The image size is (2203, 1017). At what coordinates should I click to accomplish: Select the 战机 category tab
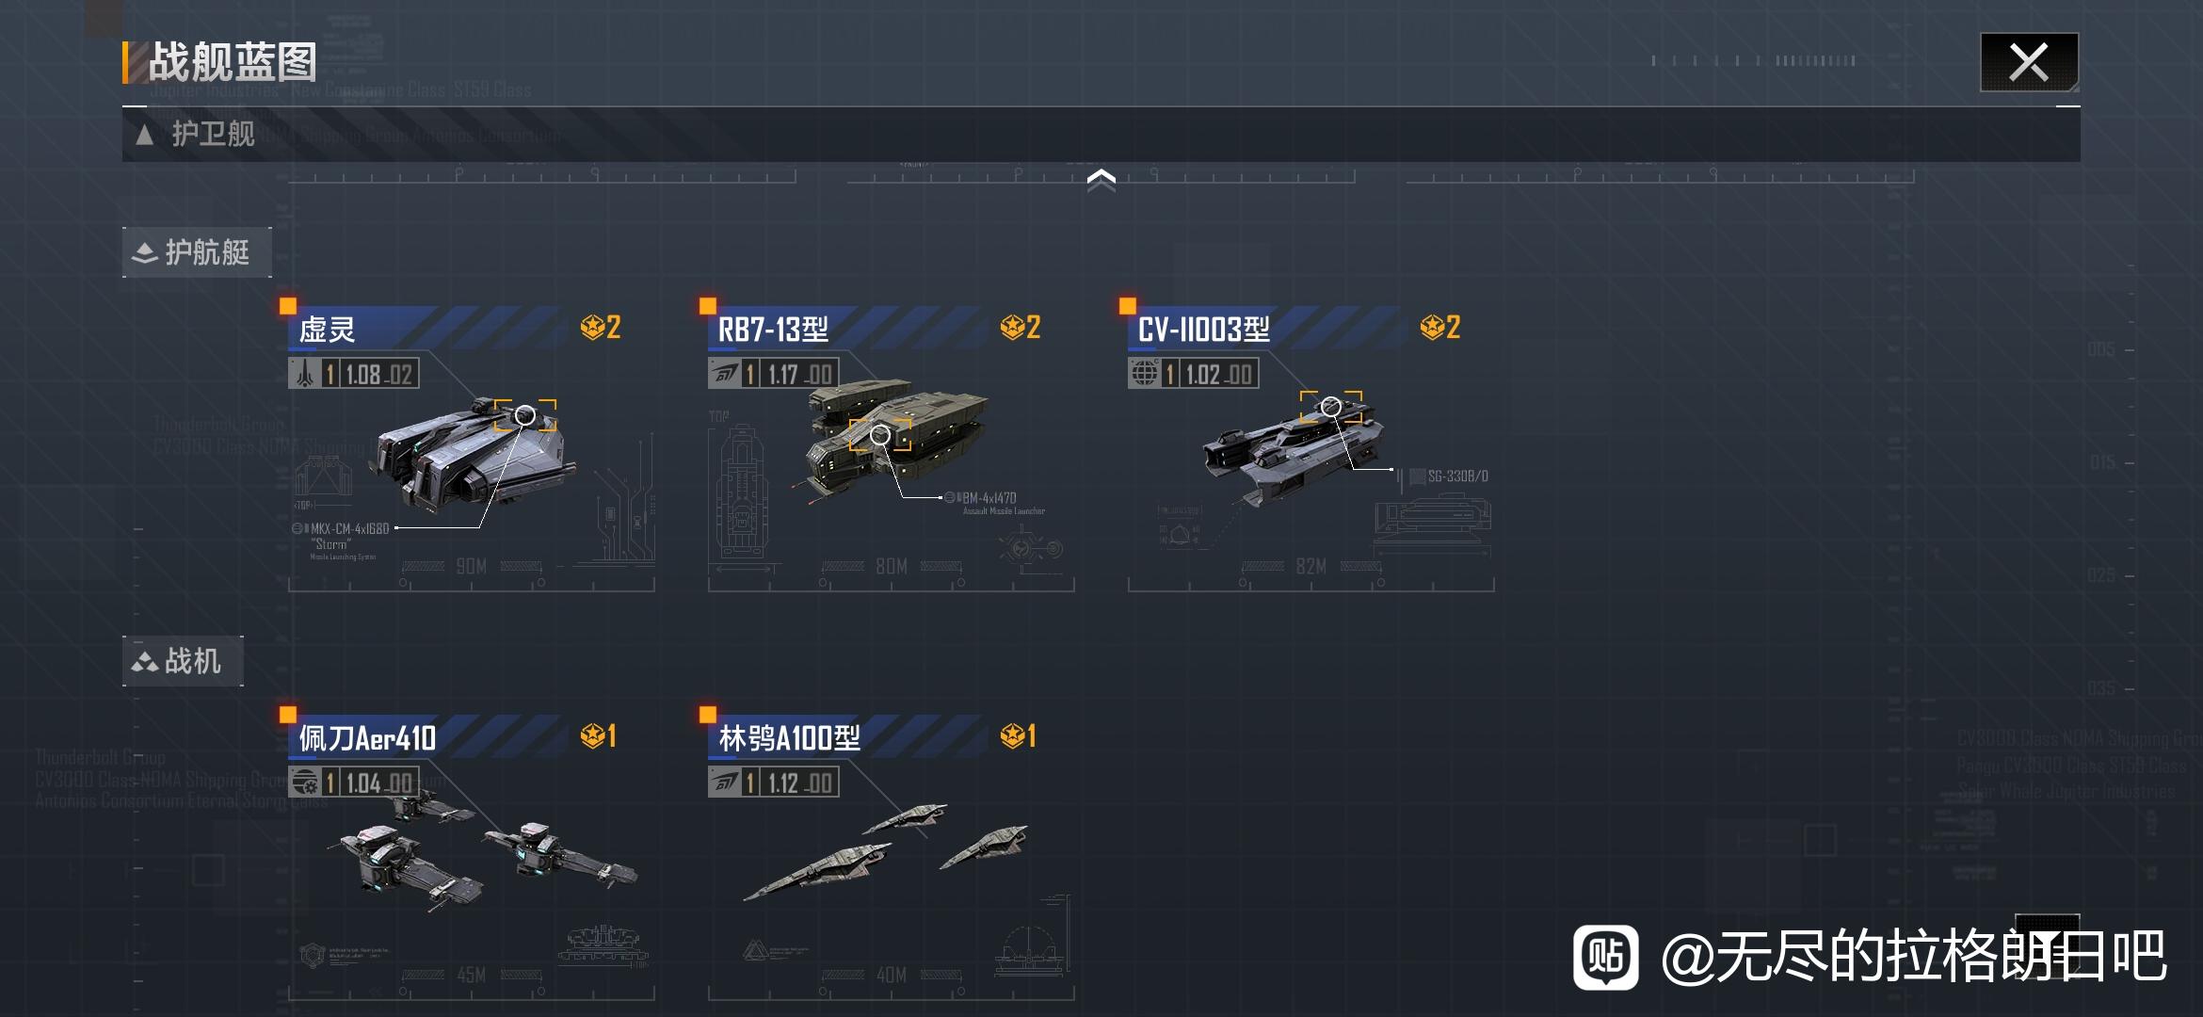[x=183, y=661]
